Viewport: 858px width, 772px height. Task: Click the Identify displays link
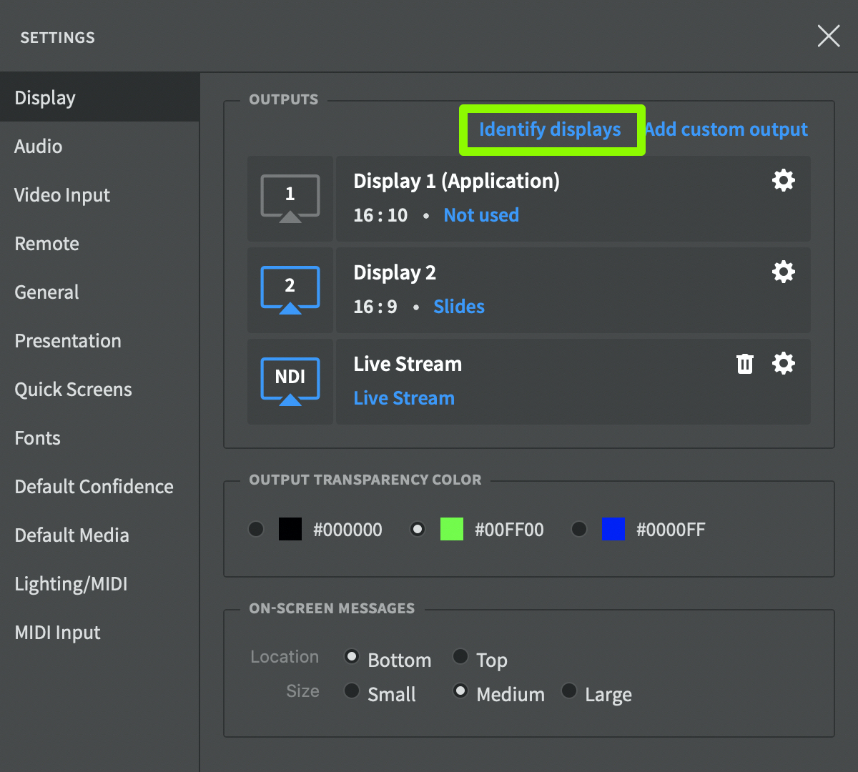click(x=550, y=129)
